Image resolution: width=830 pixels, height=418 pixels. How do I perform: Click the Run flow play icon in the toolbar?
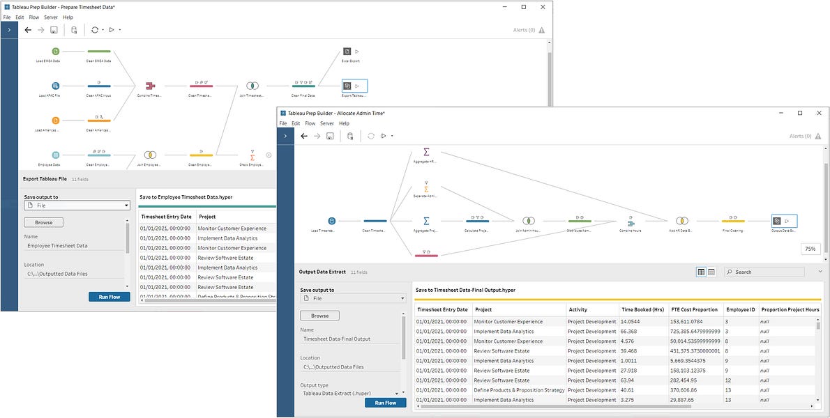(x=384, y=136)
